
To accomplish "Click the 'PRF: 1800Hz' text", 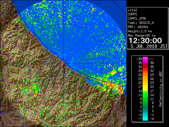I will (x=138, y=27).
